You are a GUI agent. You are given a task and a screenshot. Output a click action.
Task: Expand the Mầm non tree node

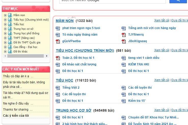coord(5,15)
